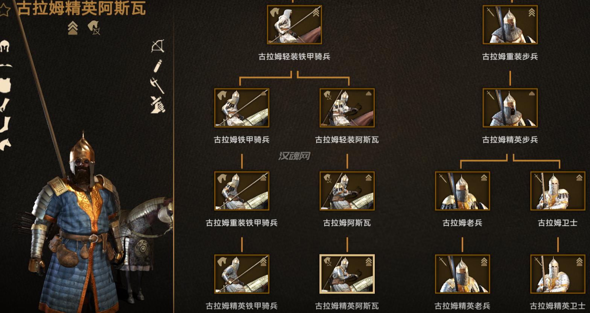Click the body armor slot icon
This screenshot has width=590, height=313.
5,85
